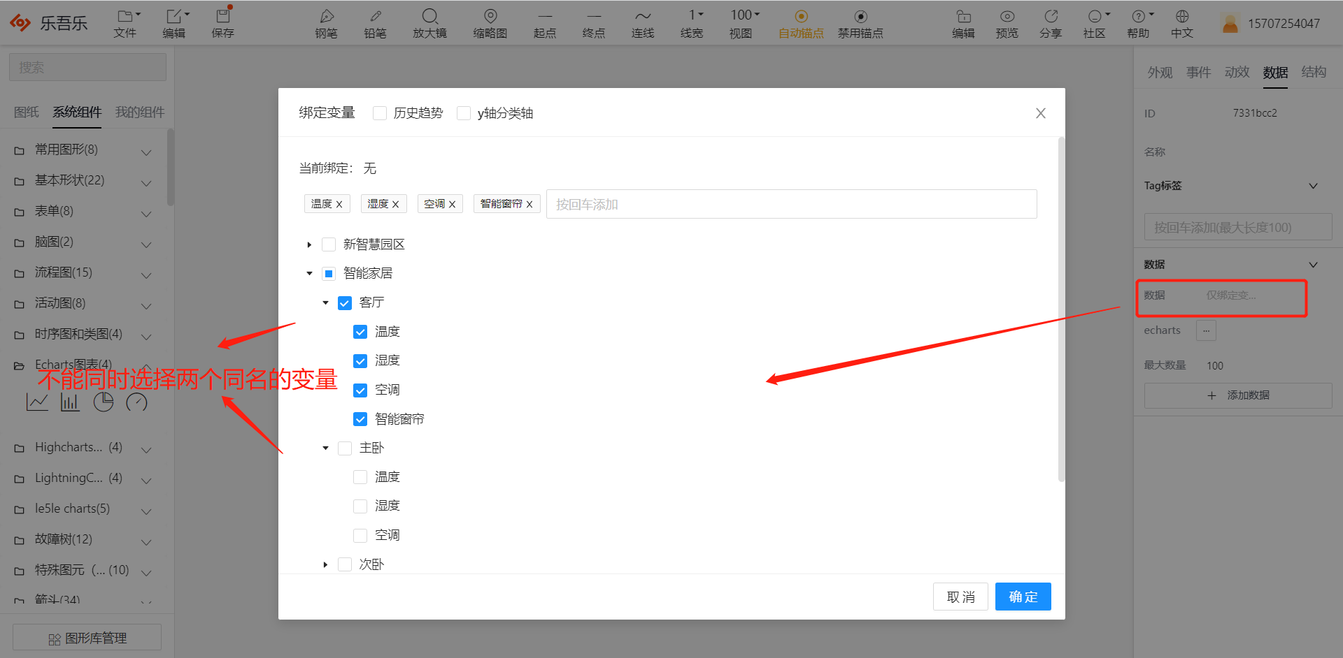The width and height of the screenshot is (1343, 658).
Task: Expand the 新智慧园区 tree node
Action: (309, 244)
